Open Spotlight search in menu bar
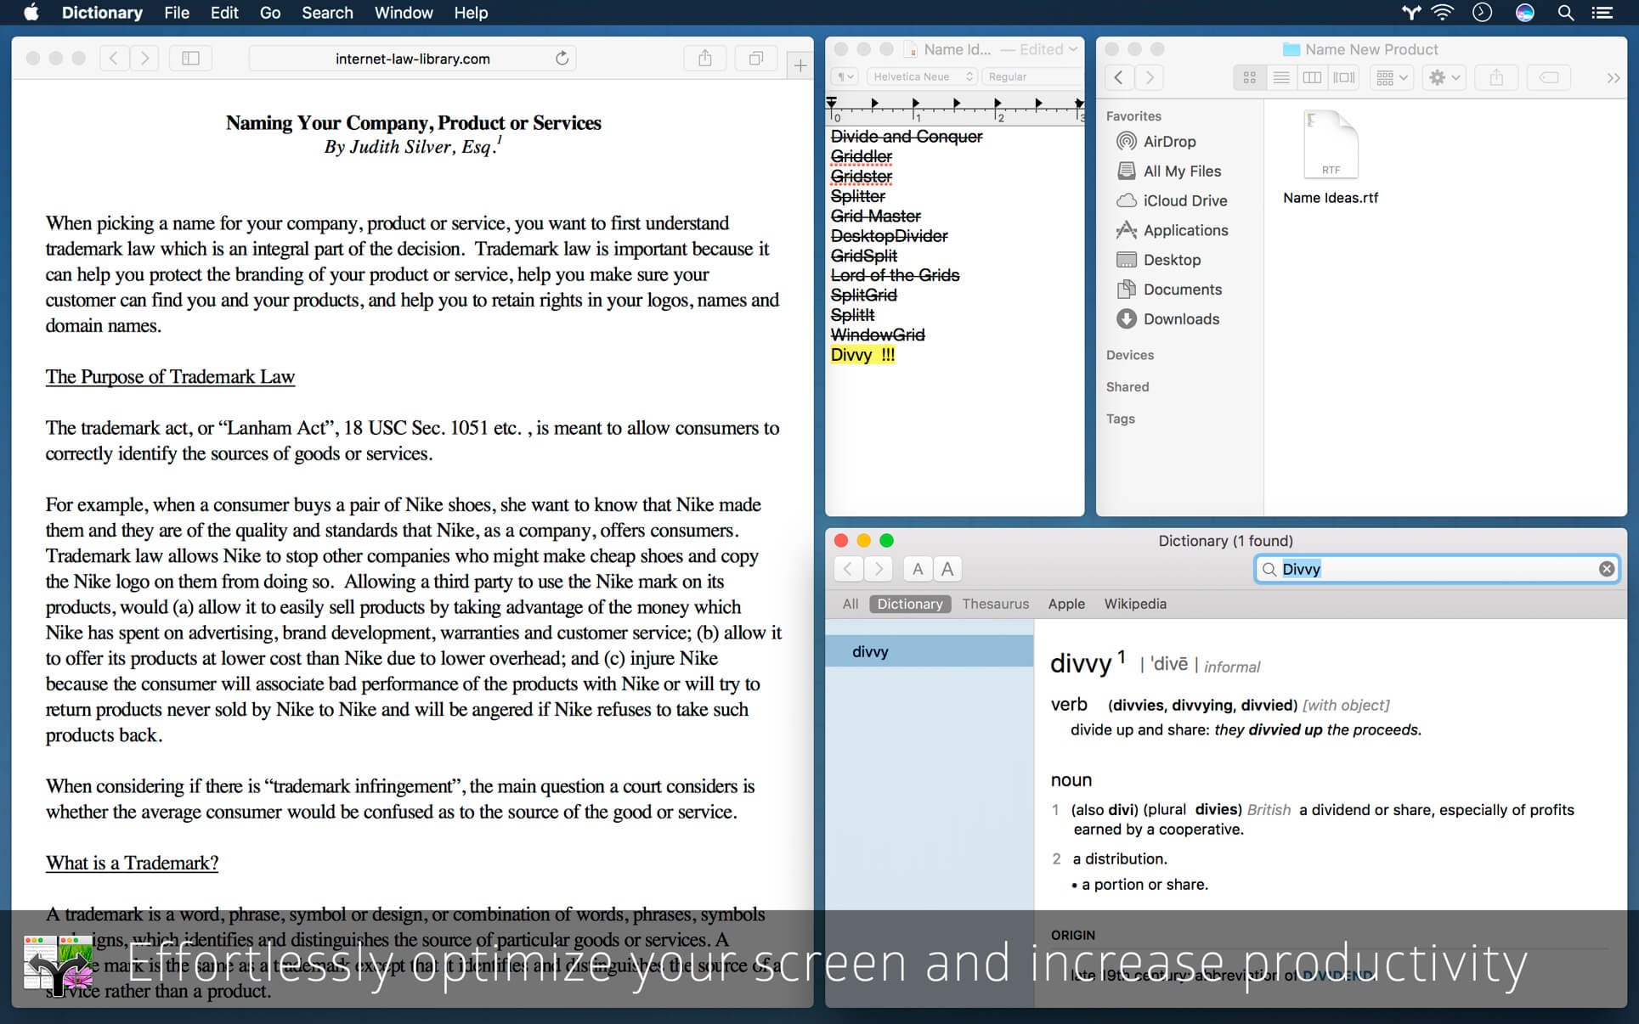The height and width of the screenshot is (1024, 1639). coord(1565,13)
